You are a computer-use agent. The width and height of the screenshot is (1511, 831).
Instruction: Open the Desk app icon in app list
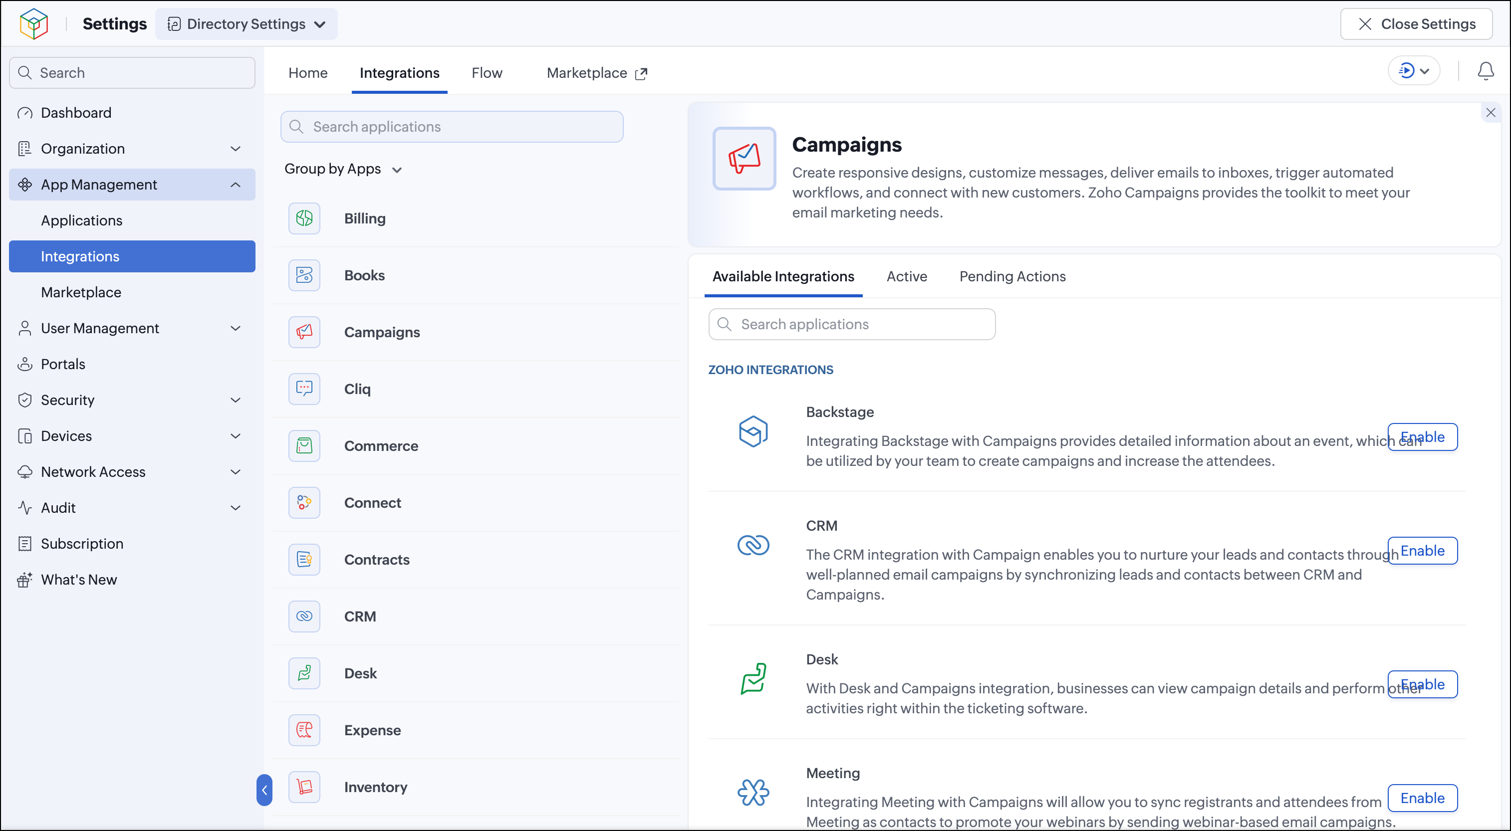pos(304,674)
